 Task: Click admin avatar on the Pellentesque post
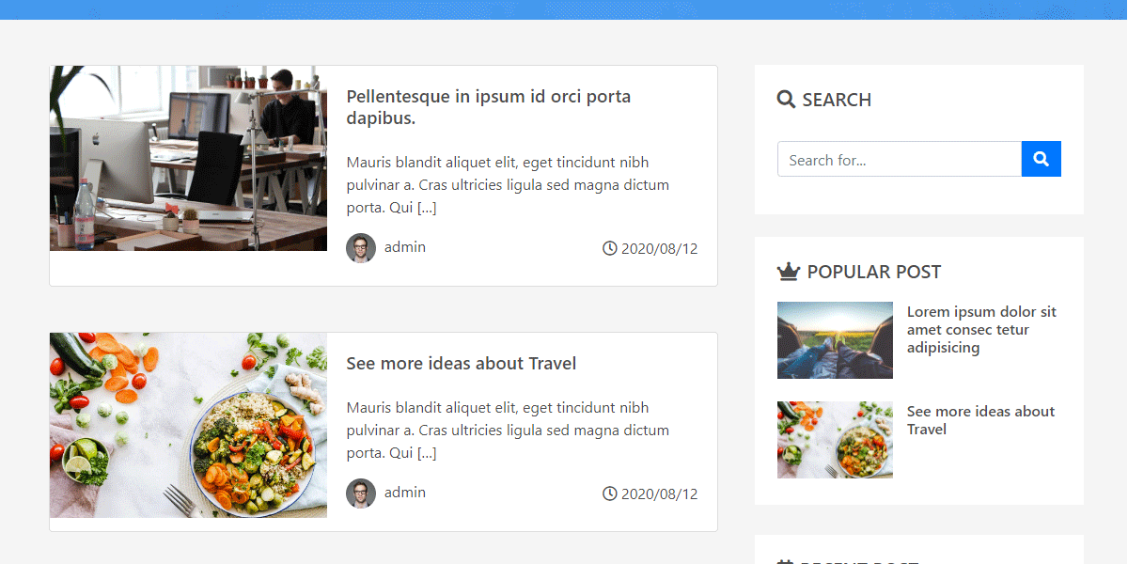361,248
